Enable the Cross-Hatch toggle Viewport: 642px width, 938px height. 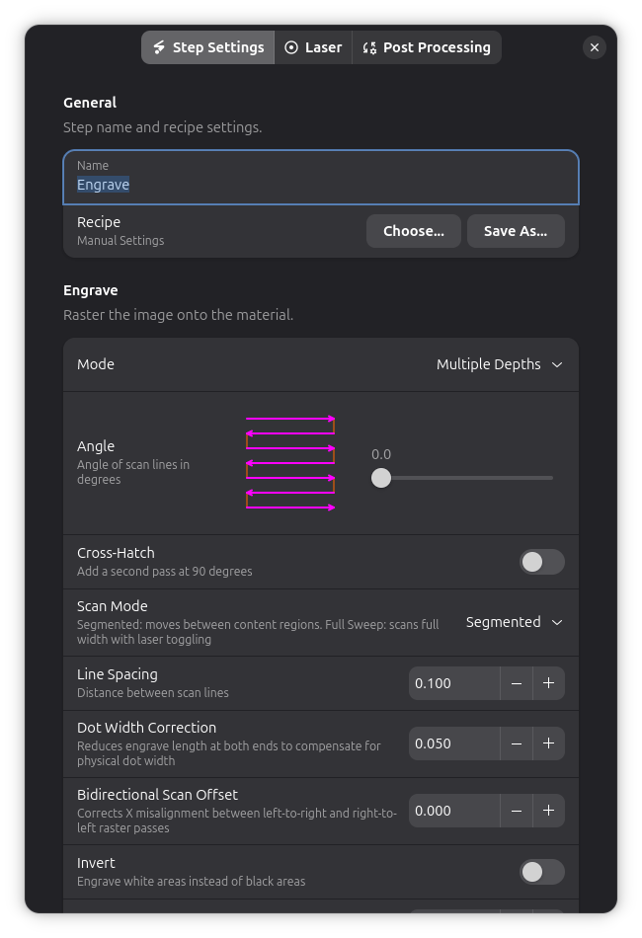tap(542, 562)
